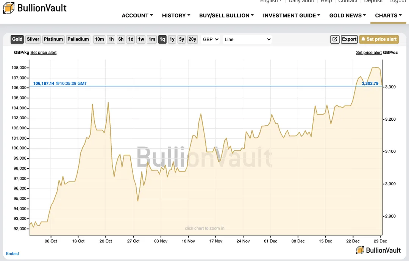Screen dimensions: 409x261
Task: Expand the CHARTS menu
Action: pos(388,16)
